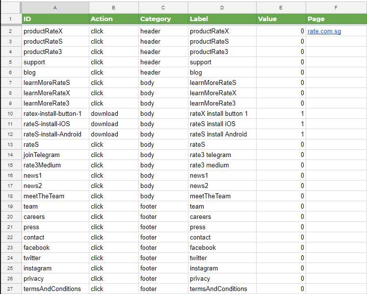Select Label cell facebook

point(222,247)
